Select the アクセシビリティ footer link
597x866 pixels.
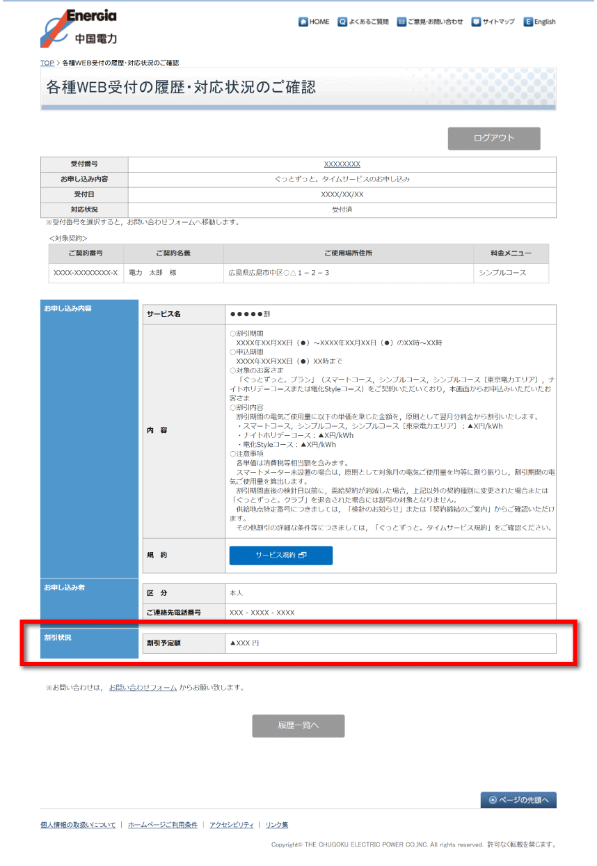click(231, 825)
